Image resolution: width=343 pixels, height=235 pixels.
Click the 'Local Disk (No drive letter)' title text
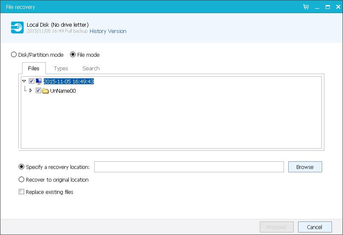(58, 25)
